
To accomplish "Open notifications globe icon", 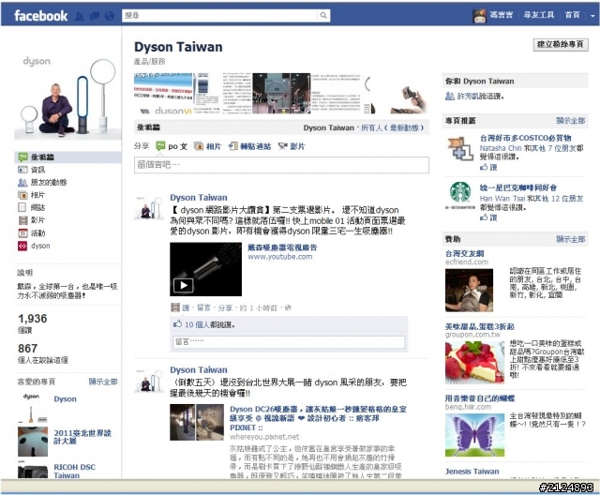I will pos(110,16).
